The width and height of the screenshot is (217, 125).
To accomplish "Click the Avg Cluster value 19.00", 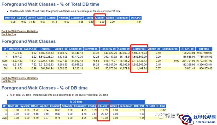I will pos(104,118).
